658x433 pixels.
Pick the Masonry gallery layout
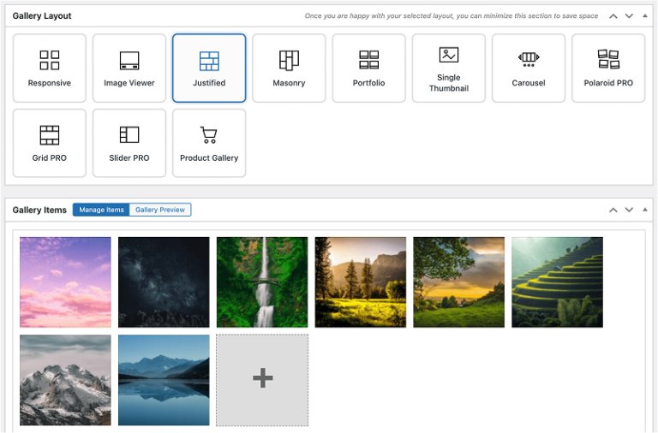click(289, 68)
